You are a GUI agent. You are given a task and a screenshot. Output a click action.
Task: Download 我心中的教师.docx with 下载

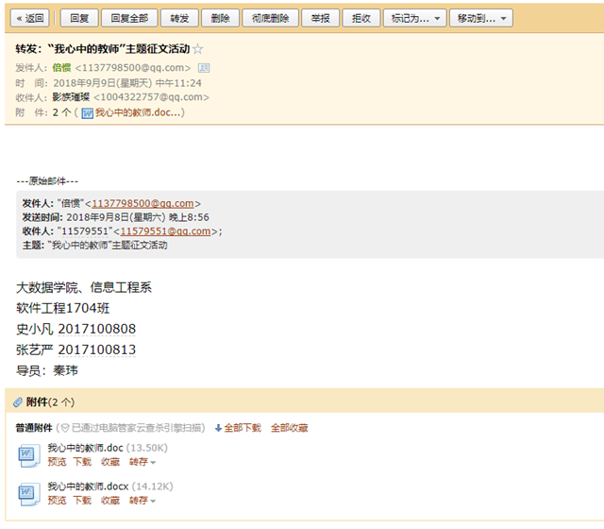point(82,501)
